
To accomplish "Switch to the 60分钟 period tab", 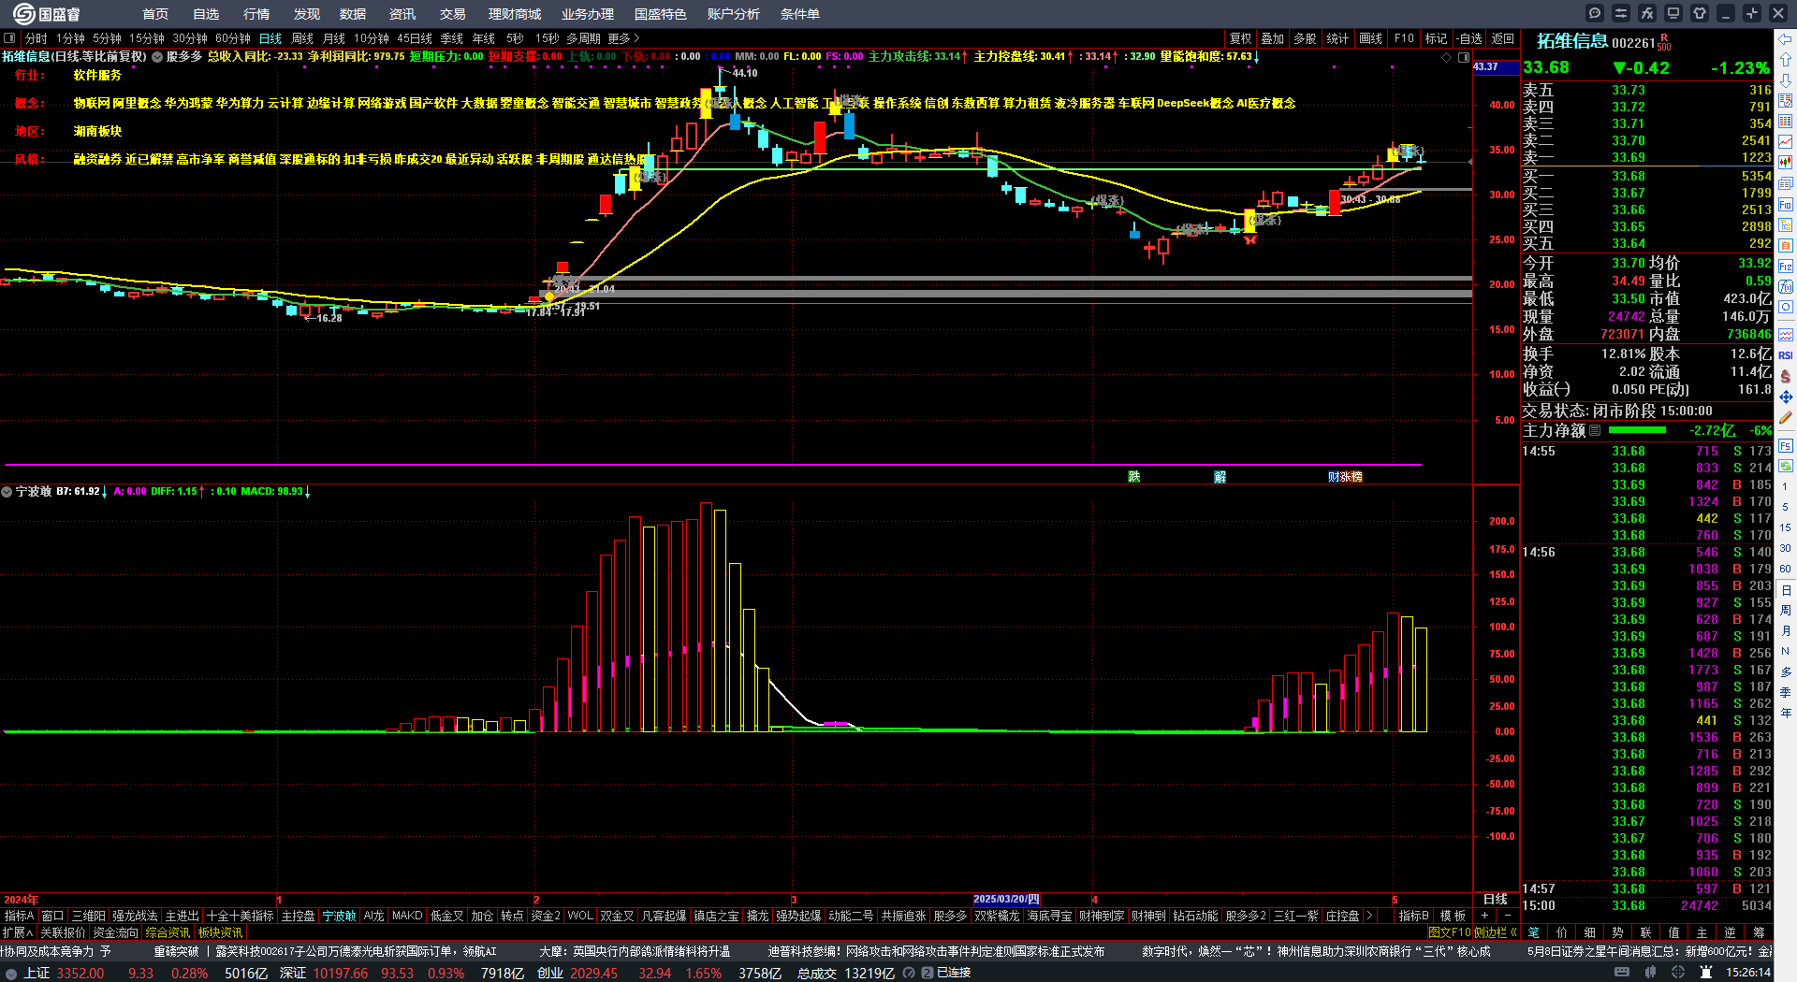I will coord(233,38).
